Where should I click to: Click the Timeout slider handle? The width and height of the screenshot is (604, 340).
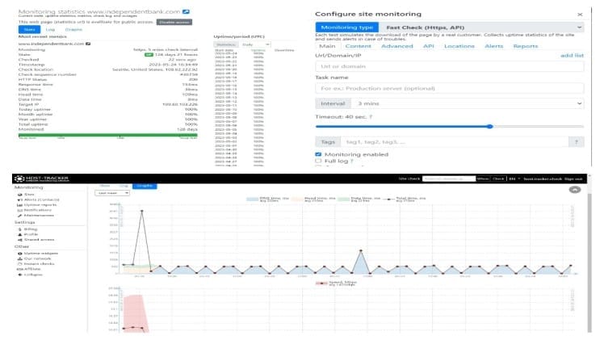tap(489, 126)
